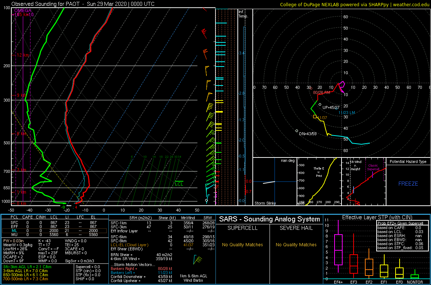Click the Bunkers Right storm motion line
The width and height of the screenshot is (431, 285).
(x=141, y=269)
